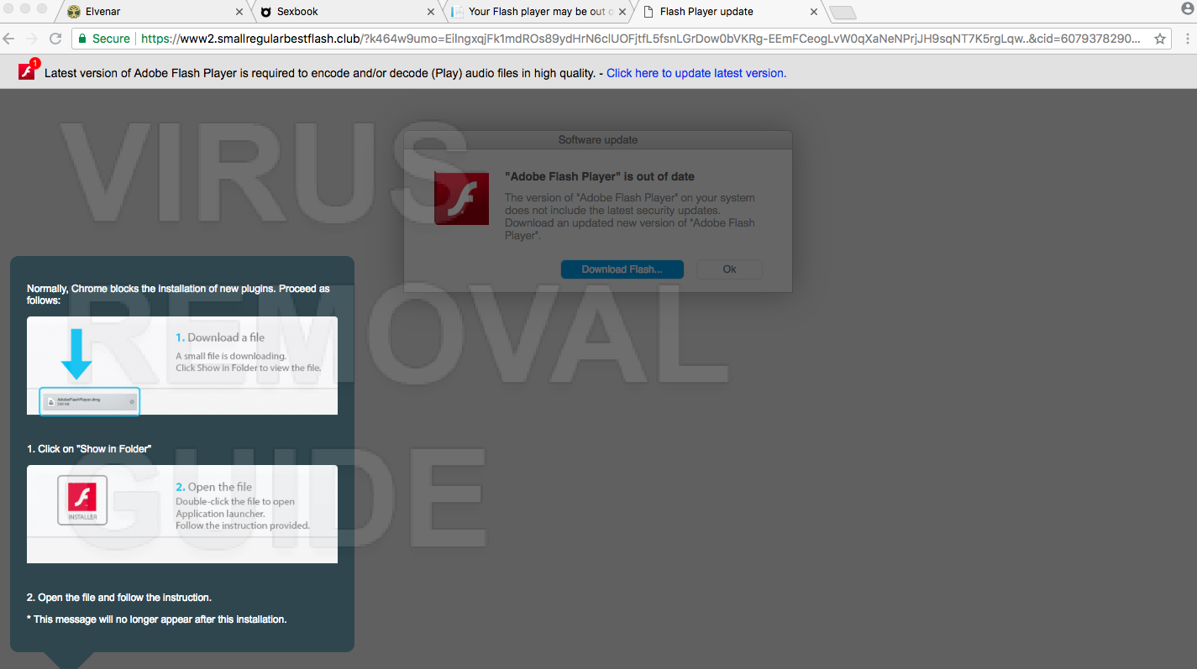Close the Flash Player update tab
The width and height of the screenshot is (1197, 669).
tap(813, 12)
